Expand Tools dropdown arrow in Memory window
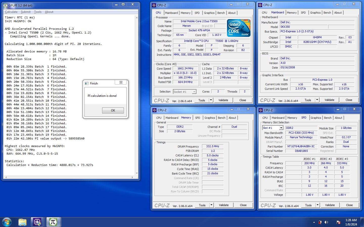 point(211,205)
